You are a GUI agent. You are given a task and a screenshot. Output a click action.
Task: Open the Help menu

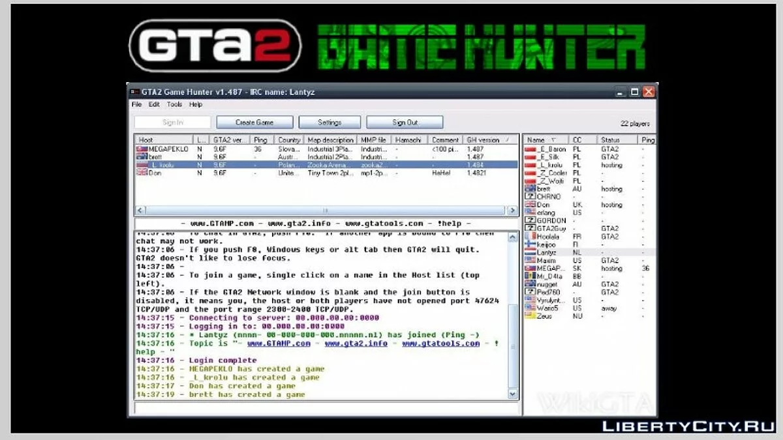click(196, 104)
